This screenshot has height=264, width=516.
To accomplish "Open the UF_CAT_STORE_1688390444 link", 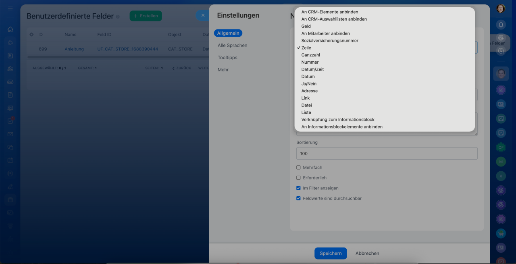I will click(128, 49).
